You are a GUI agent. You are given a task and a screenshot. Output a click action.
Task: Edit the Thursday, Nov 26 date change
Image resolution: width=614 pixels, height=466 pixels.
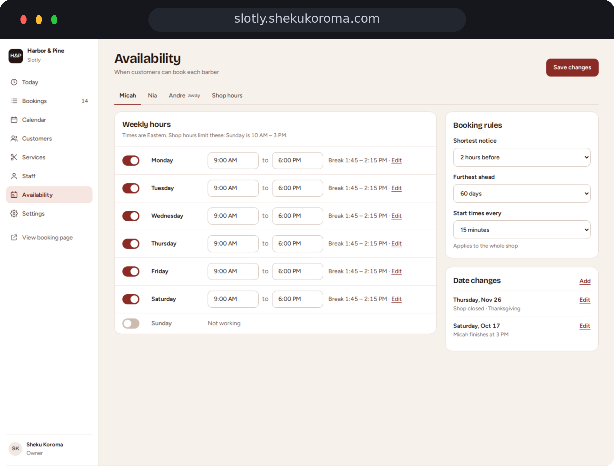click(585, 300)
